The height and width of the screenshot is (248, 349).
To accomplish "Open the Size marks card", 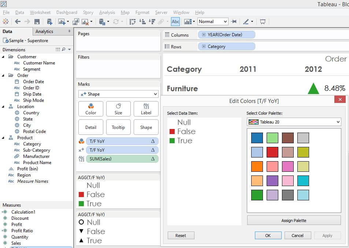I will click(x=118, y=109).
